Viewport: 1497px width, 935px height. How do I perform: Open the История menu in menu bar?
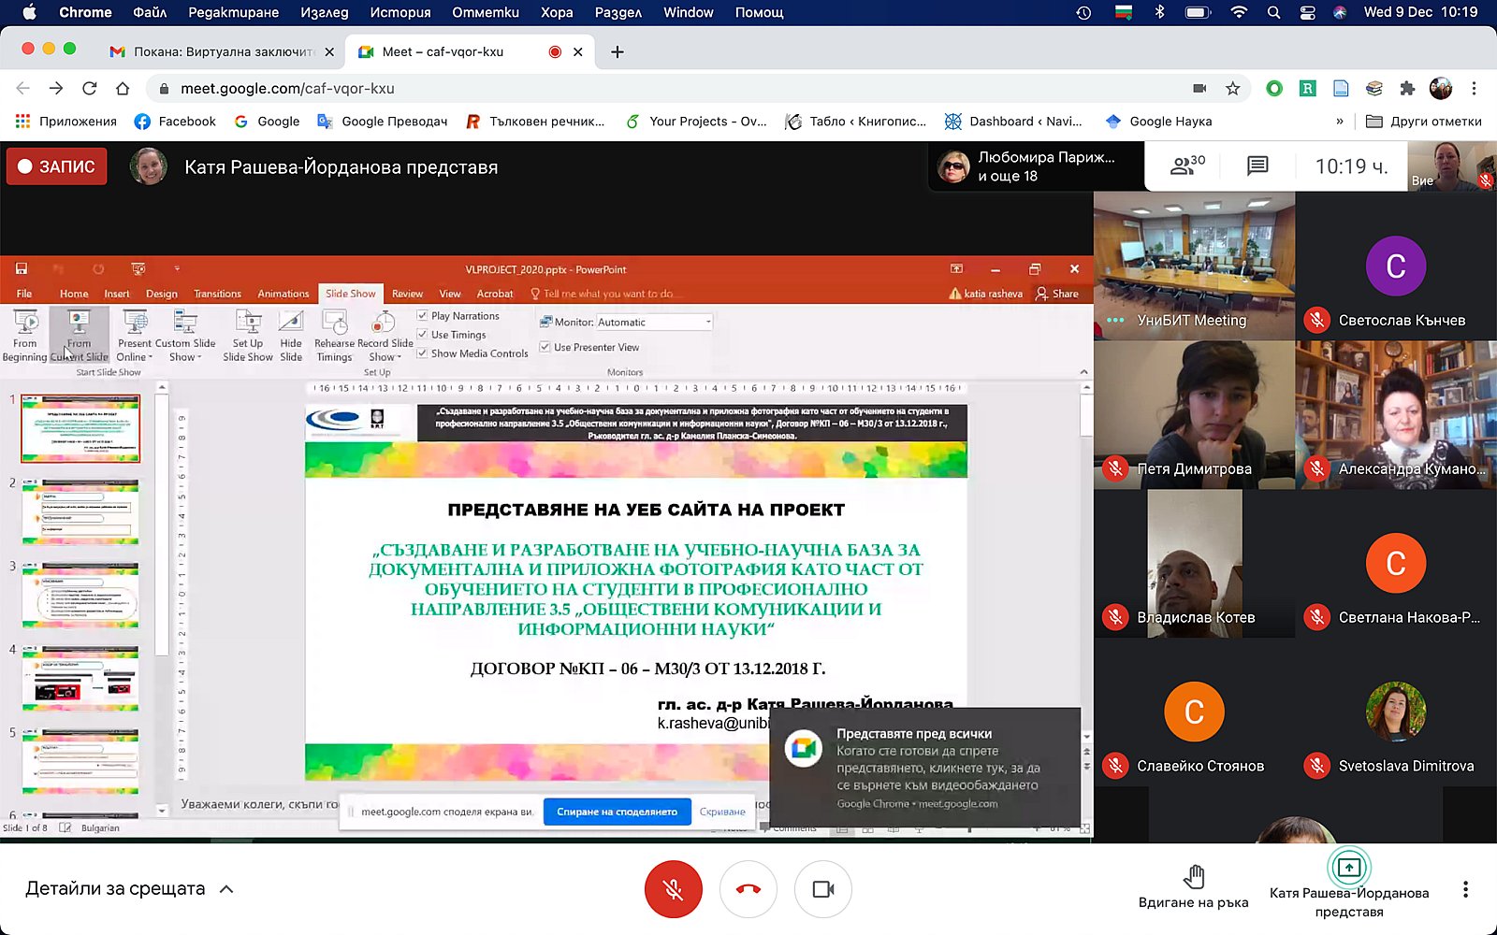tap(400, 12)
